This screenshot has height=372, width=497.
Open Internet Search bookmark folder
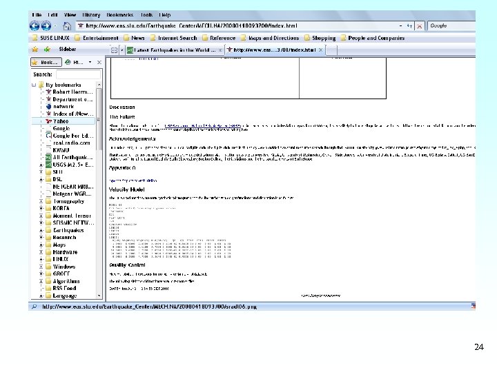click(174, 38)
